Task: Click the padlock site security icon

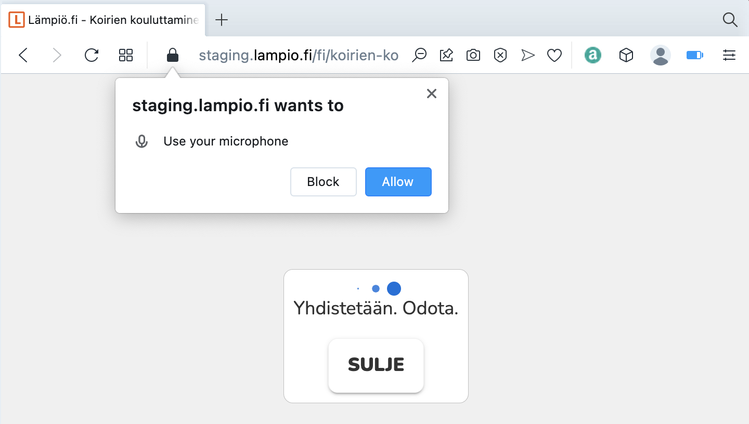Action: (173, 55)
